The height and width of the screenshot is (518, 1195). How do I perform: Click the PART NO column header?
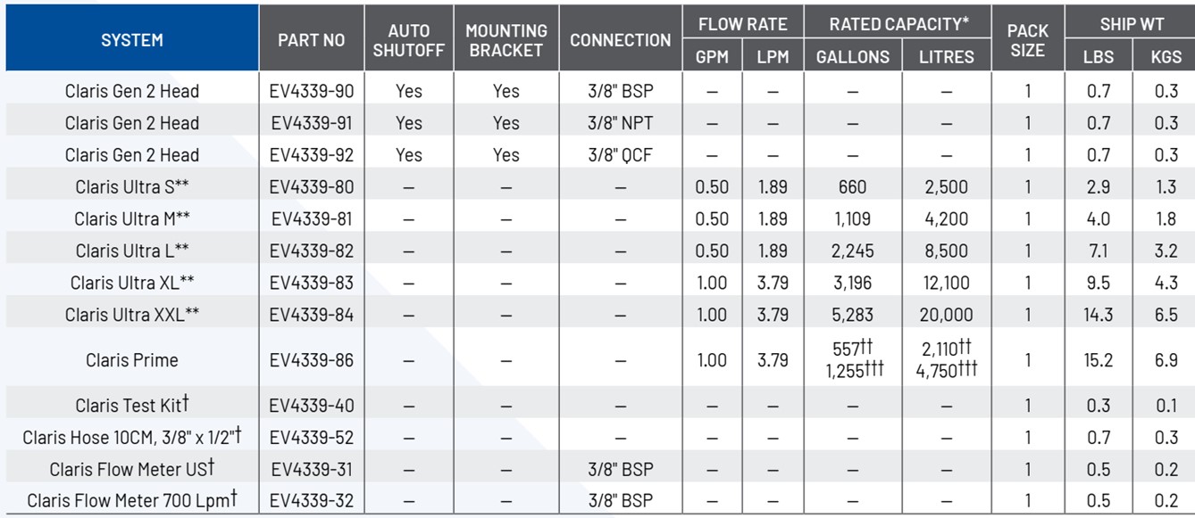tap(312, 40)
